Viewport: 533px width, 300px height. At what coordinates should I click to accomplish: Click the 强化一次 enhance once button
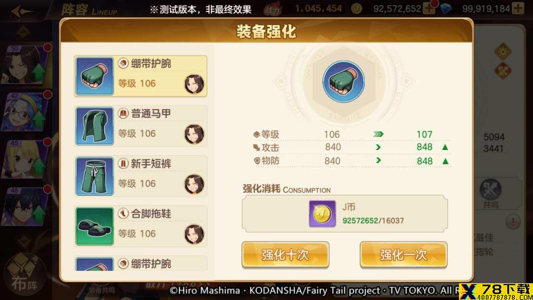[x=404, y=255]
